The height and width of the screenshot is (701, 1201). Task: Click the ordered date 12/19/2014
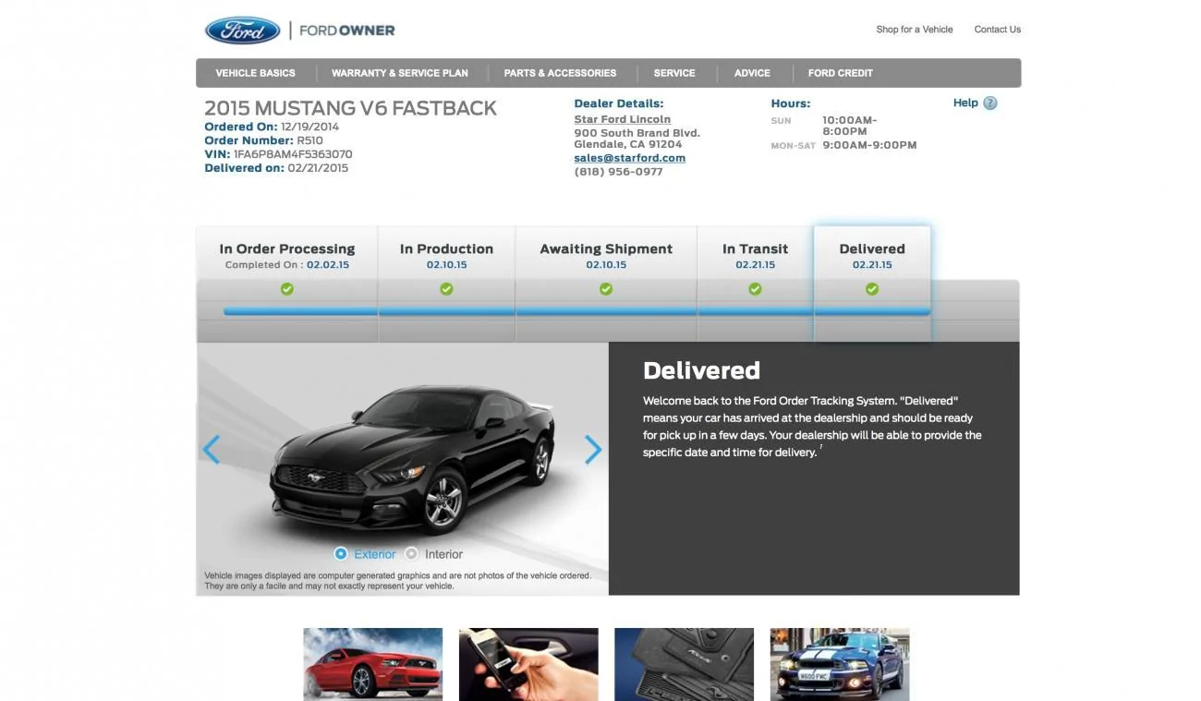(x=309, y=127)
